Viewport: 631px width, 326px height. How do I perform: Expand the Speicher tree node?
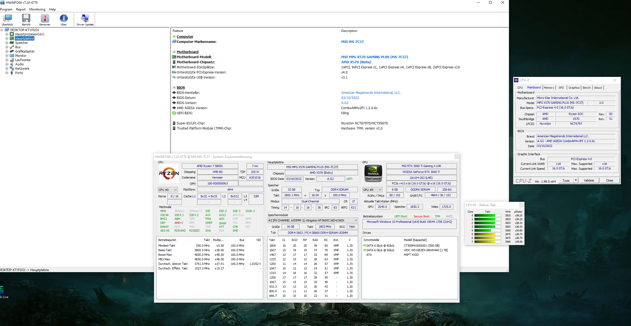[x=7, y=43]
